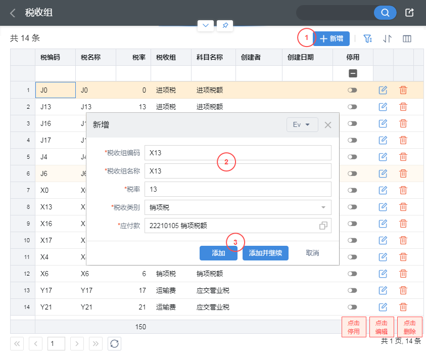Screen dimensions: 426x353
Task: Click 取消 to cancel the dialog
Action: click(x=312, y=253)
